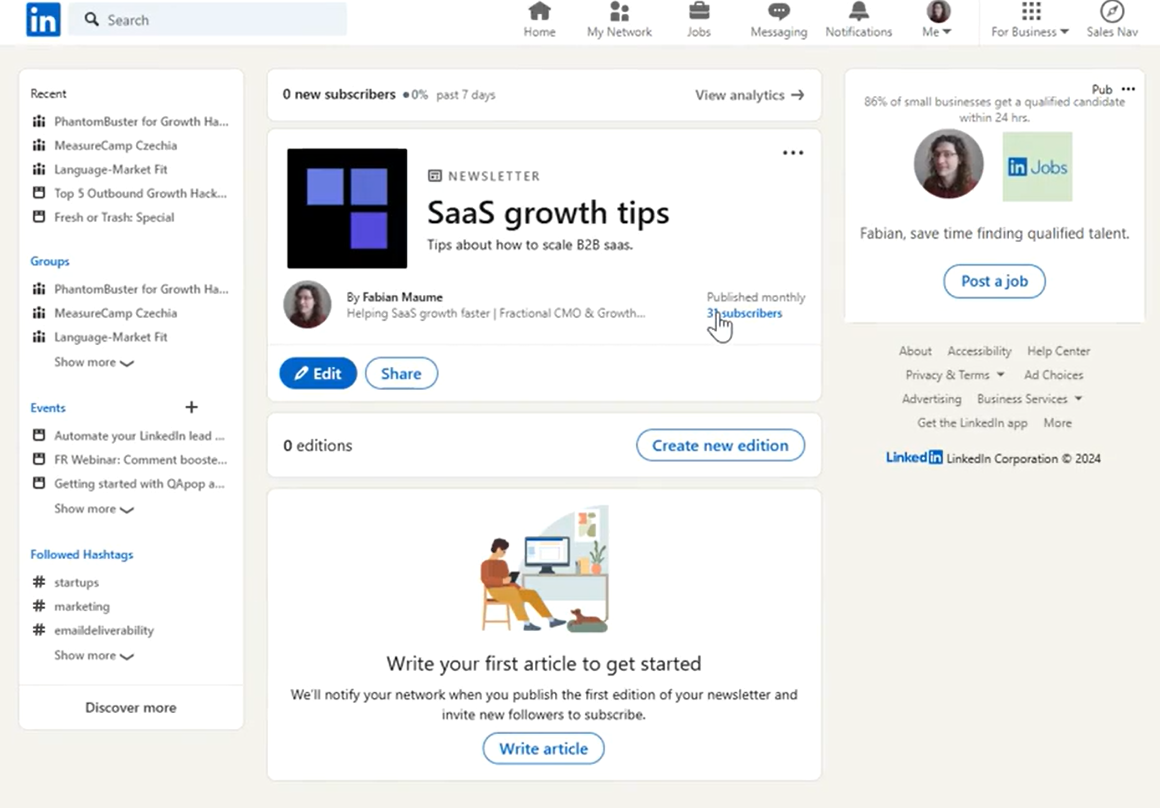
Task: Open Privacy & Terms dropdown
Action: pos(954,375)
